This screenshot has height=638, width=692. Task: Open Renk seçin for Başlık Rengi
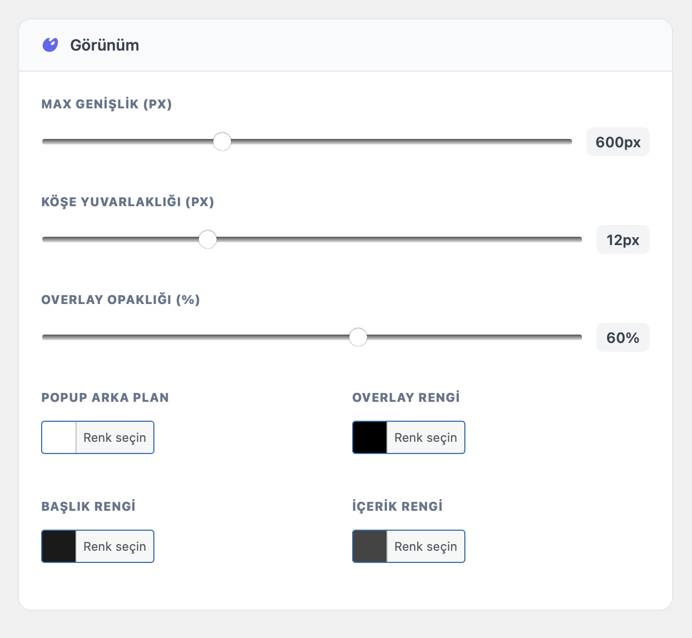[114, 546]
